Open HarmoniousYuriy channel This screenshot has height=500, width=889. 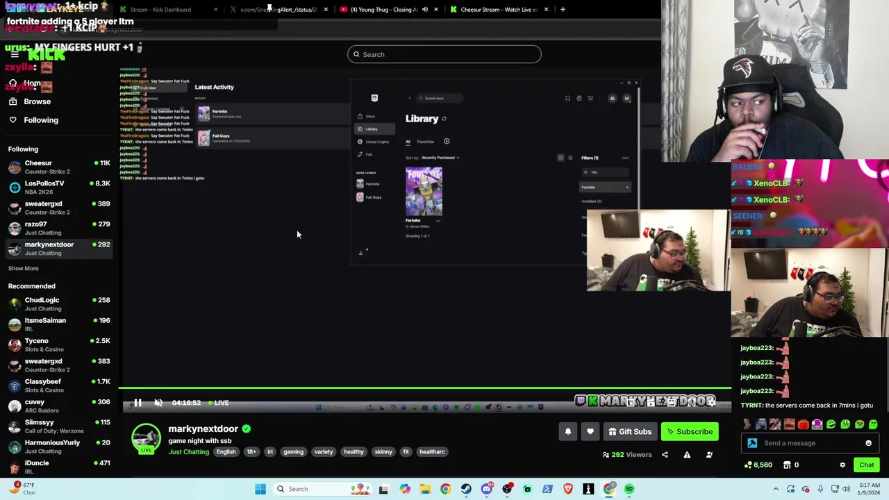(59, 447)
